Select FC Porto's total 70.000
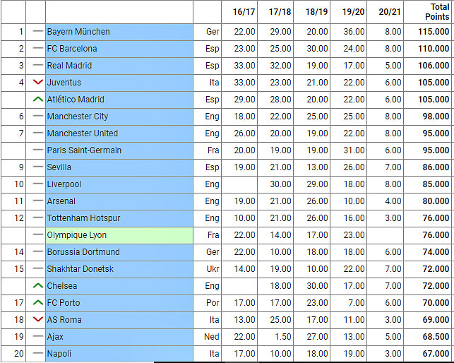 [x=436, y=303]
